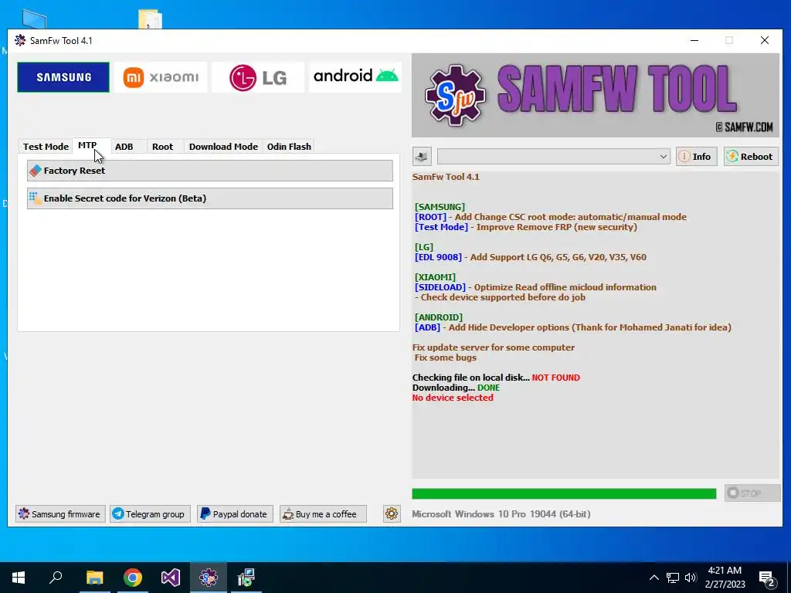This screenshot has width=791, height=593.
Task: Click the SamFw Tool banner logo
Action: click(x=596, y=95)
